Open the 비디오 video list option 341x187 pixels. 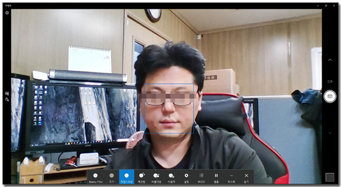(x=201, y=177)
